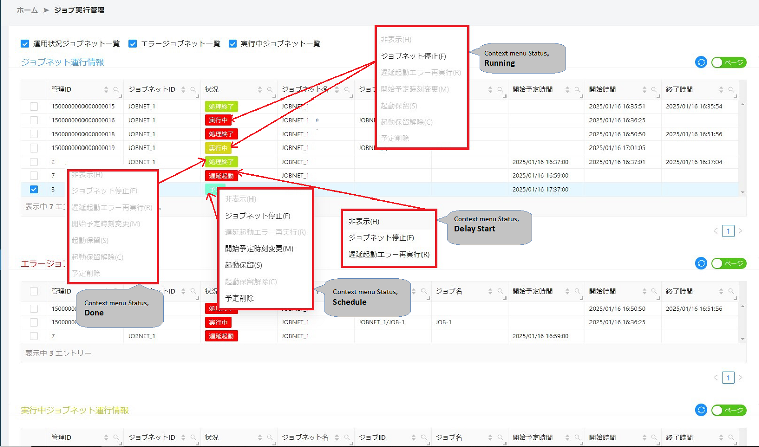Refresh the 実行中ジョブネット運行情報 table
The height and width of the screenshot is (447, 759).
pyautogui.click(x=701, y=411)
